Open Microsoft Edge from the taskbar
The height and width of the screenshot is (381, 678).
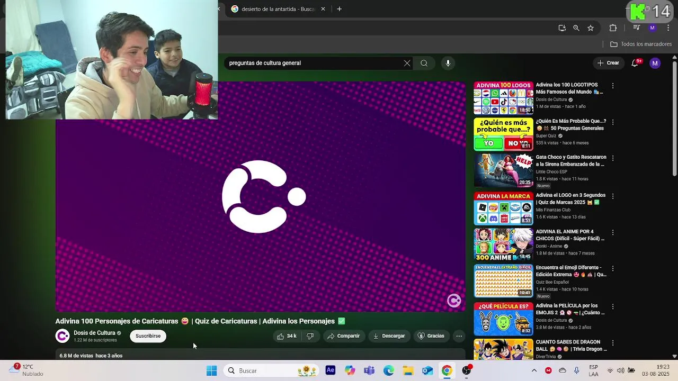tap(389, 371)
